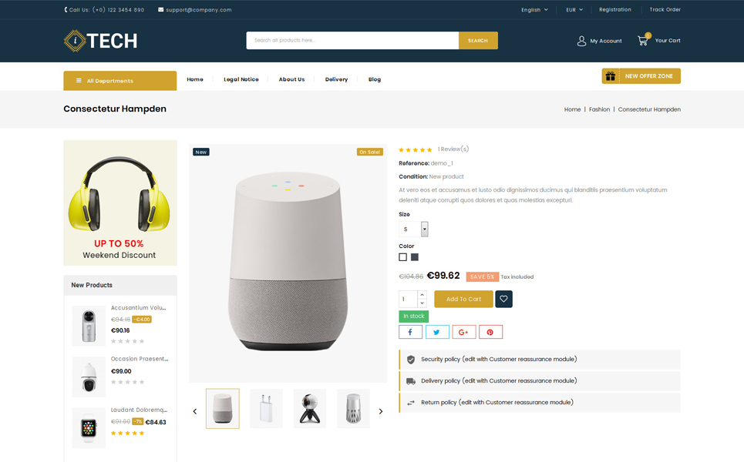Share product on Facebook
The image size is (744, 462).
[410, 332]
